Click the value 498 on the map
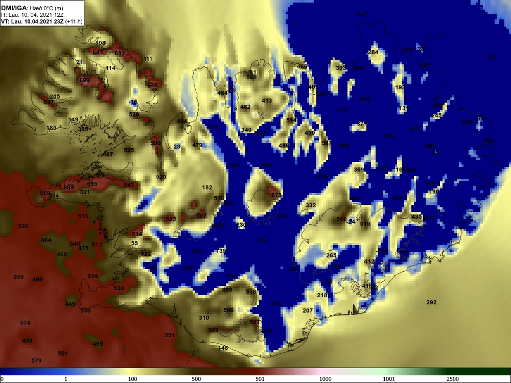This screenshot has width=511, height=383. click(x=37, y=279)
